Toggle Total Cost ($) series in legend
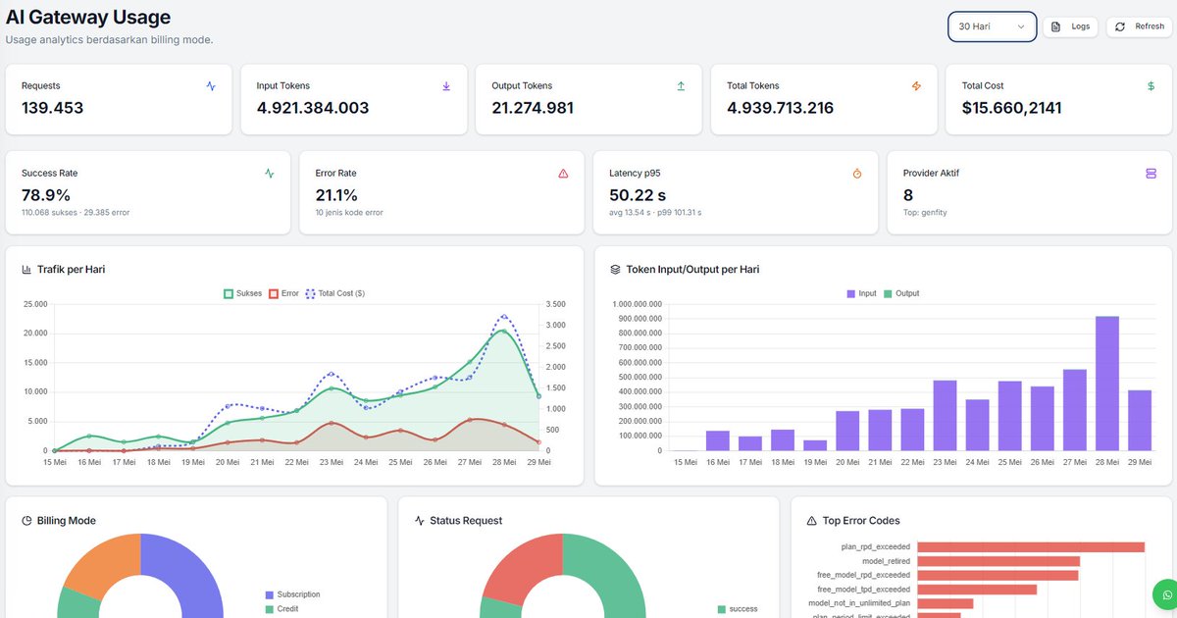Viewport: 1177px width, 618px height. click(335, 293)
